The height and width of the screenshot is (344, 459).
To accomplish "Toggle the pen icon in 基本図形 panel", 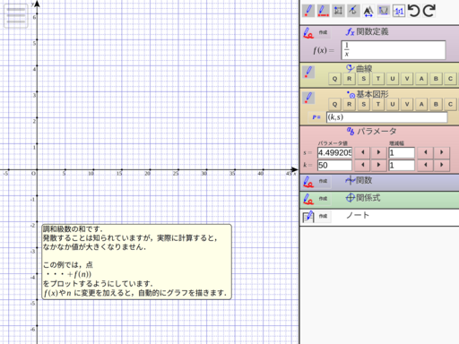I will click(308, 98).
